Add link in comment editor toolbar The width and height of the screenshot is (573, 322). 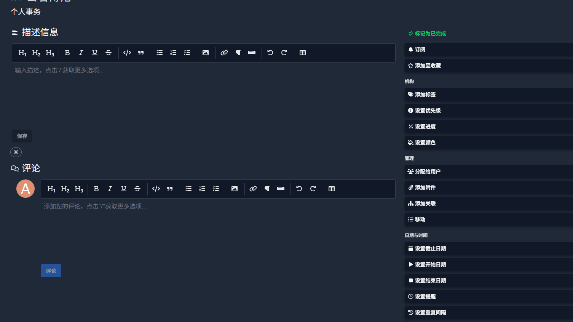click(x=253, y=189)
